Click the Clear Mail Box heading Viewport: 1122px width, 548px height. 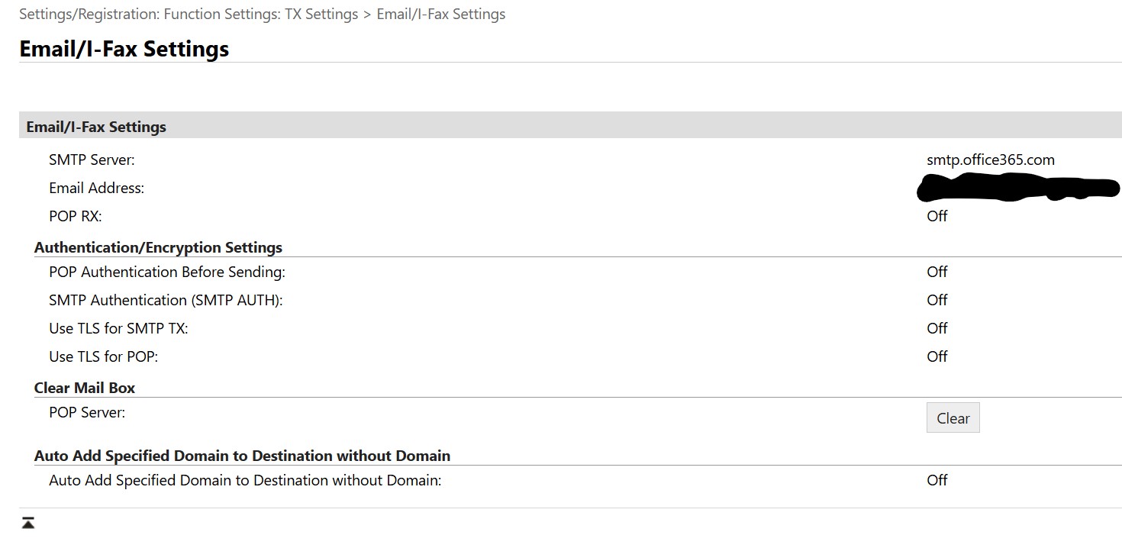coord(84,388)
